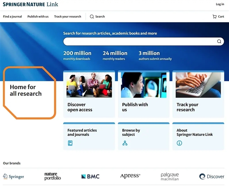
Task: Open the Discover open access card image
Action: (x=89, y=85)
